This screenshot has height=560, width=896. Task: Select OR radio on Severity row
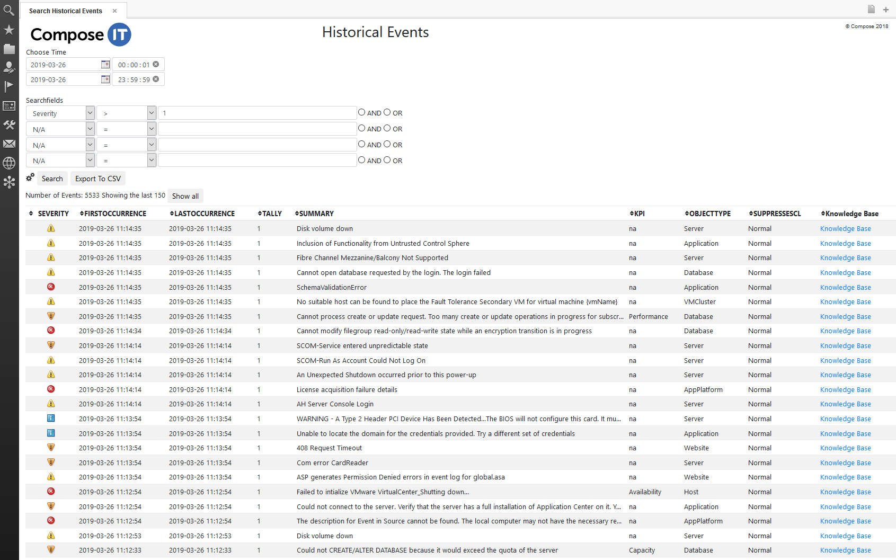coord(387,112)
